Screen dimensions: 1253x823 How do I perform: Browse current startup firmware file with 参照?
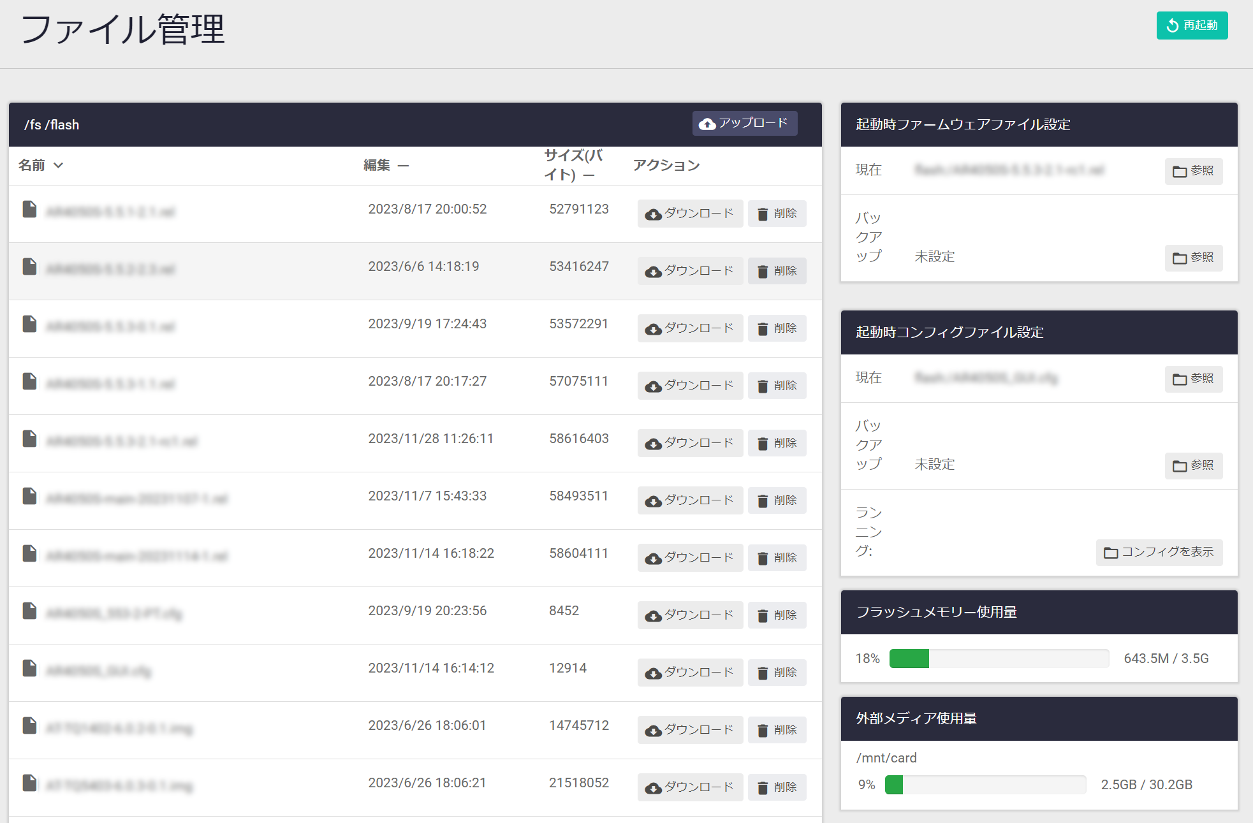[1193, 171]
